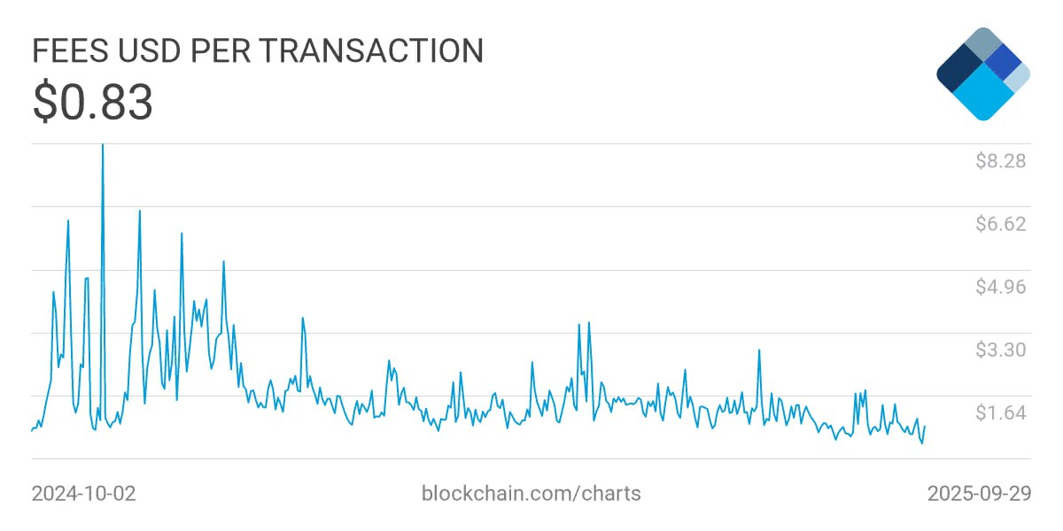
Task: Select the $4.96 y-axis label
Action: [1000, 287]
